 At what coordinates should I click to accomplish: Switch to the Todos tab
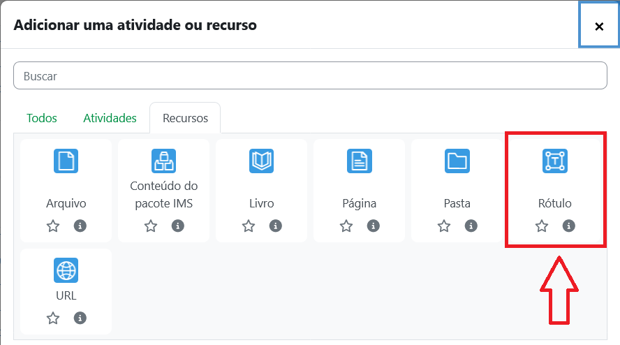coord(42,118)
